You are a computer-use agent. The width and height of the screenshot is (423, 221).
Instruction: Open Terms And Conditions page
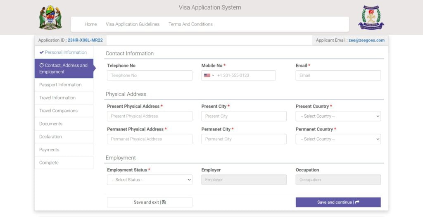(190, 24)
